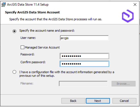Click the window title 'ArcGIS Data Store 11.4 Setup'
140x107 pixels.
[x=28, y=5]
